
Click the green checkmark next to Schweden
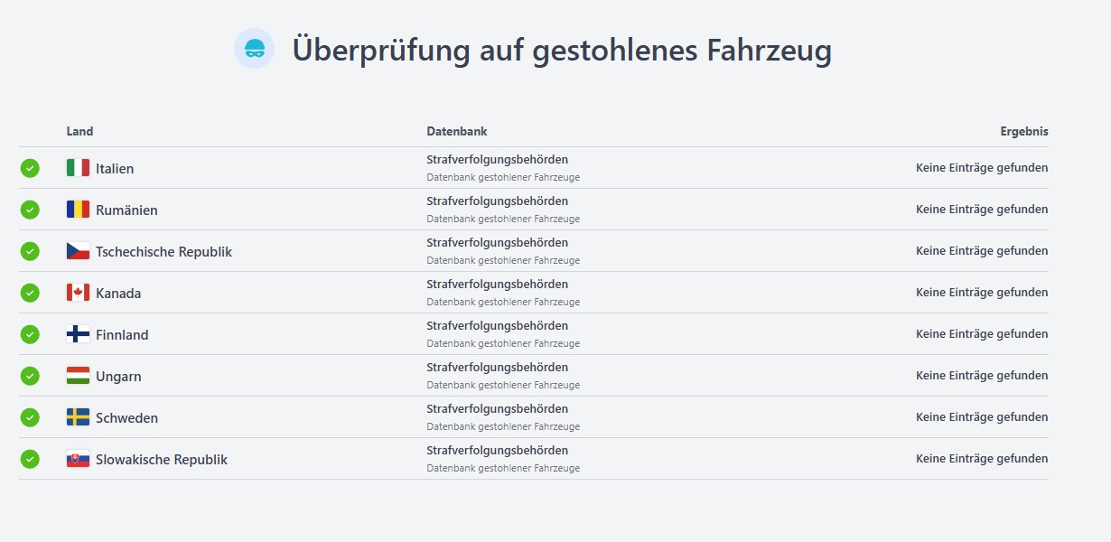coord(30,417)
